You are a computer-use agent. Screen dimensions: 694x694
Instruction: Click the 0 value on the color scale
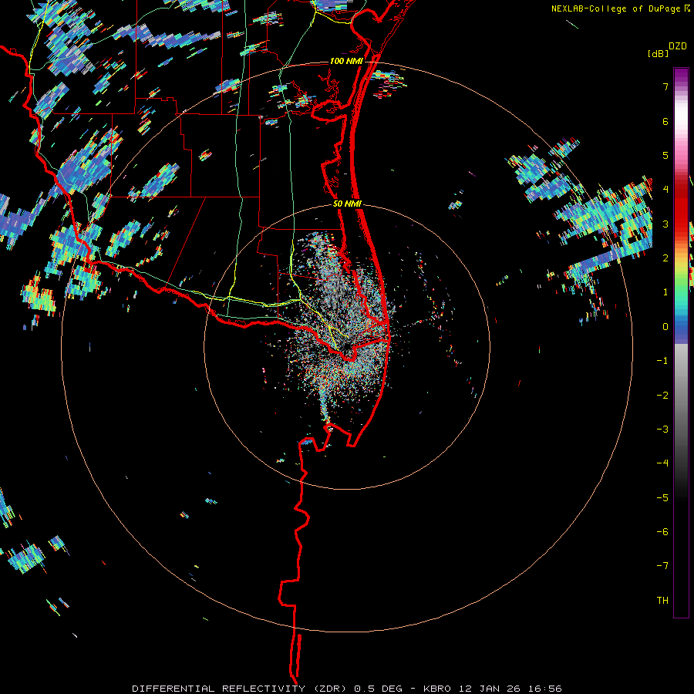pos(665,327)
